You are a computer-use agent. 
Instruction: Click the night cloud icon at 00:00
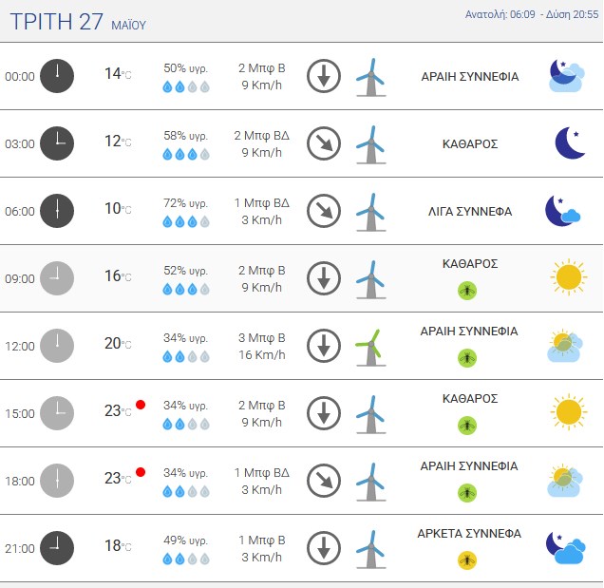(x=567, y=76)
